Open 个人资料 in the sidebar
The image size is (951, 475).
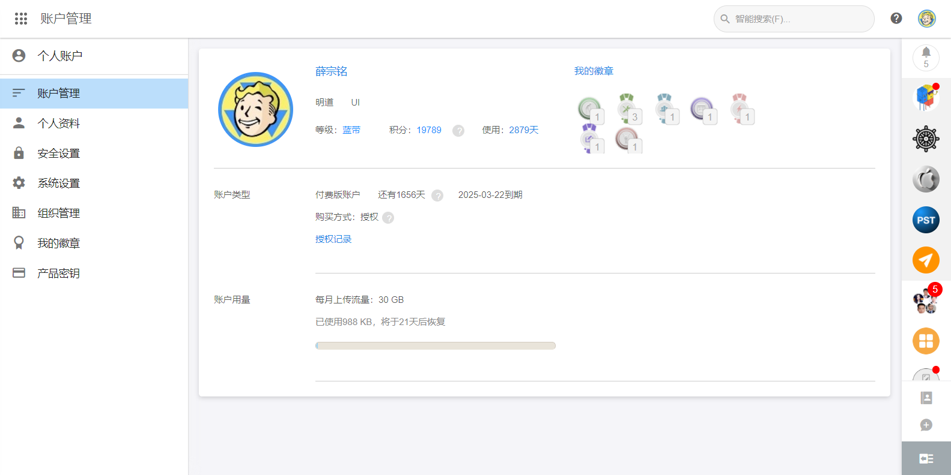point(94,124)
